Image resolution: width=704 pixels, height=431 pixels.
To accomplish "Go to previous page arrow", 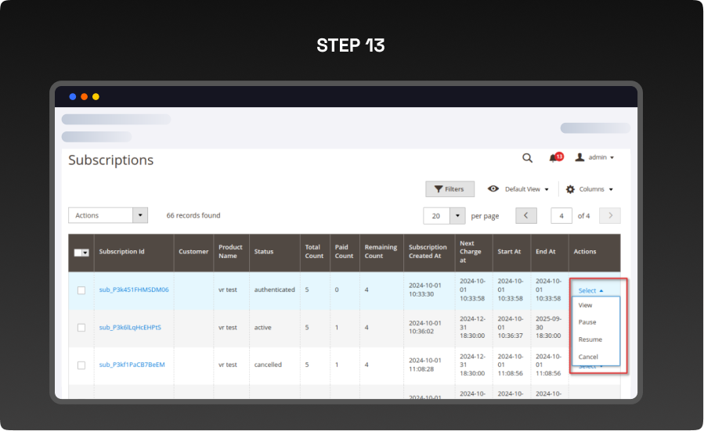I will [x=526, y=215].
